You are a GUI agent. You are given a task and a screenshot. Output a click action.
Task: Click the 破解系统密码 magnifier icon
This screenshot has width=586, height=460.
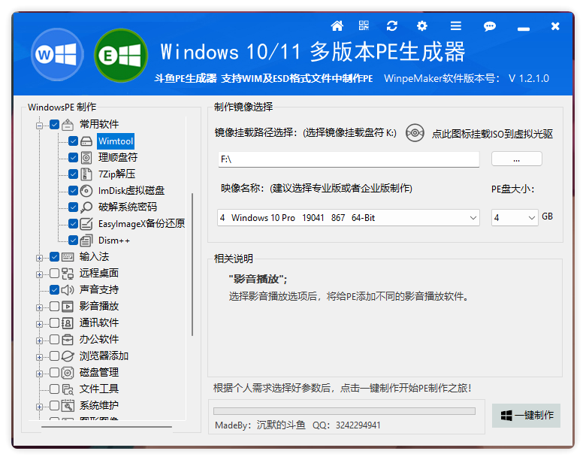coord(86,207)
